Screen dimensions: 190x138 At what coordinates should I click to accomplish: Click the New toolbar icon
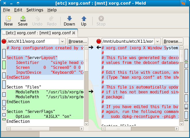[9, 19]
